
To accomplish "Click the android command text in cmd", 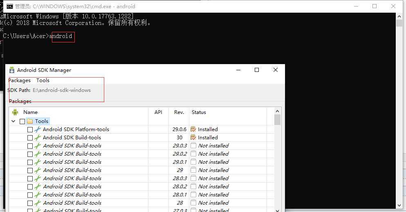I will tap(61, 36).
